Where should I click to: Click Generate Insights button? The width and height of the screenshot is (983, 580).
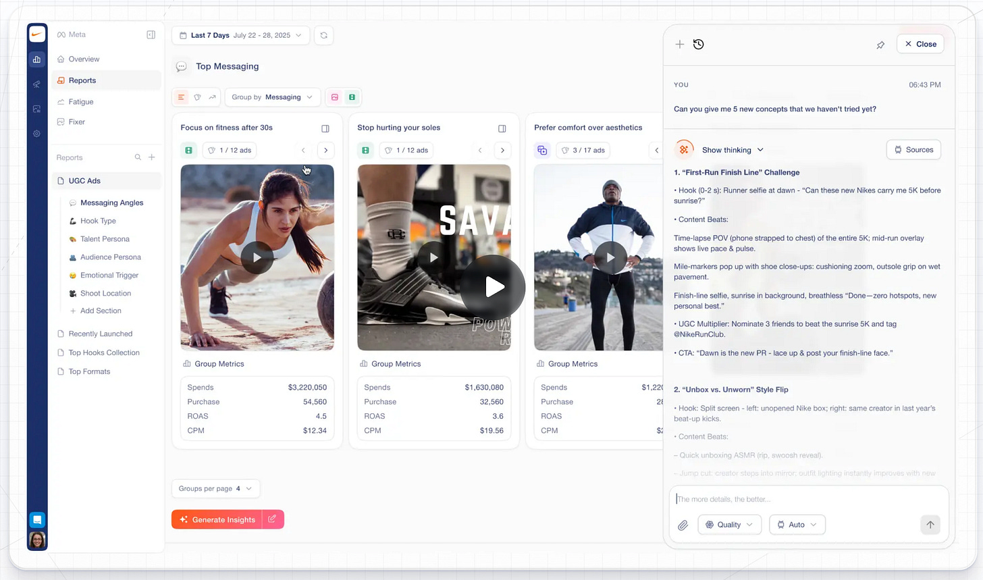[217, 519]
